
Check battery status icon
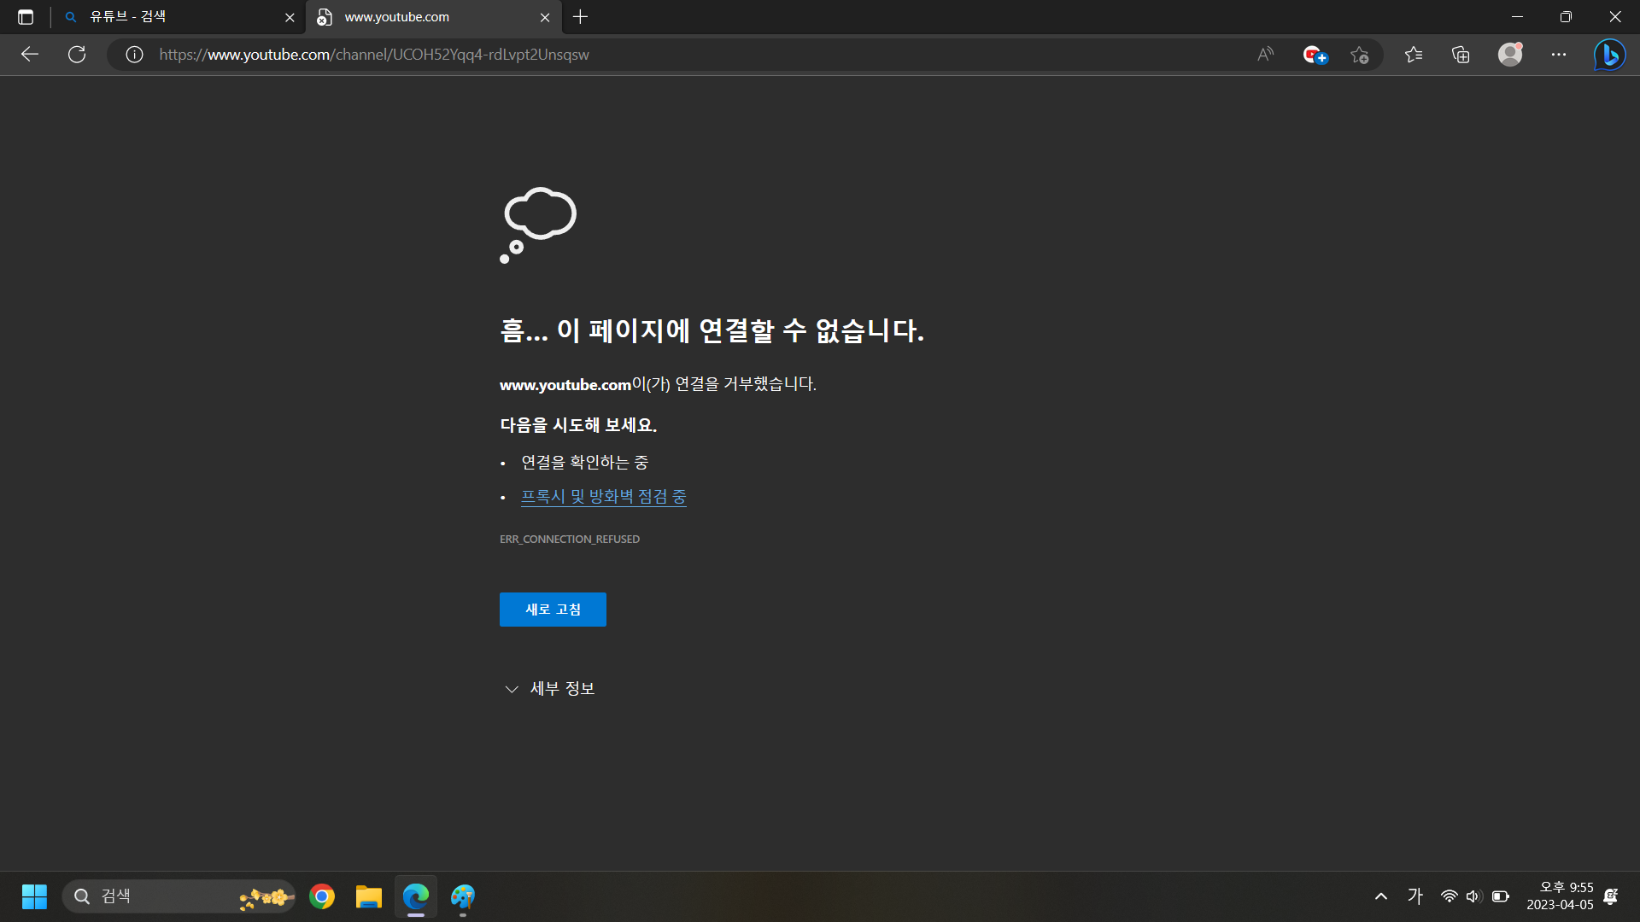coord(1501,896)
